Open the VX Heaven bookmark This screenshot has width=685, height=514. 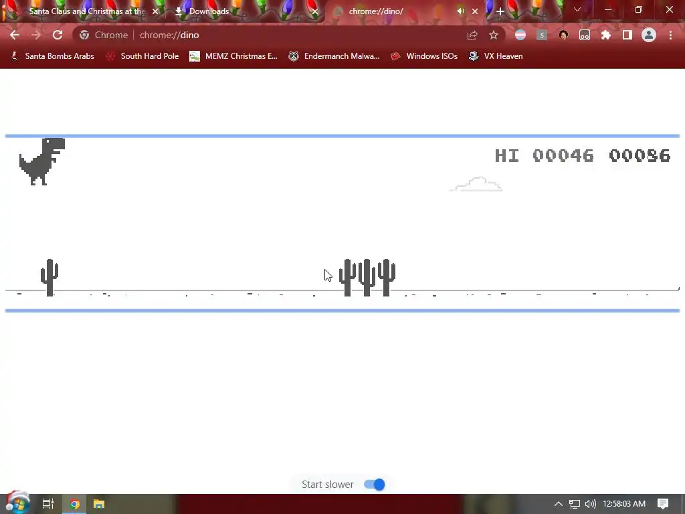pyautogui.click(x=496, y=56)
